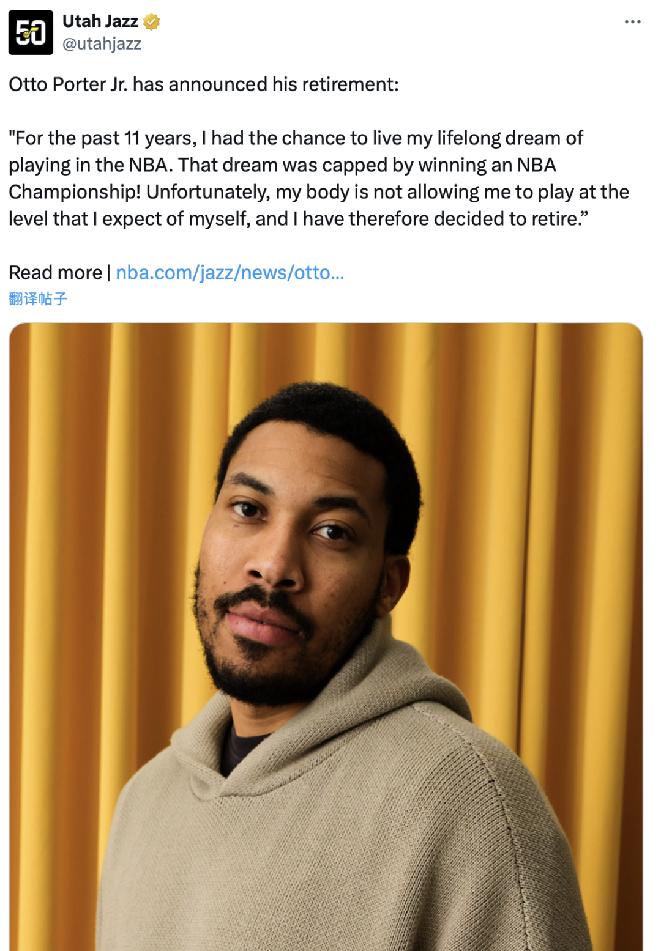Image resolution: width=661 pixels, height=951 pixels.
Task: Open the three-dot more options menu
Action: [632, 21]
